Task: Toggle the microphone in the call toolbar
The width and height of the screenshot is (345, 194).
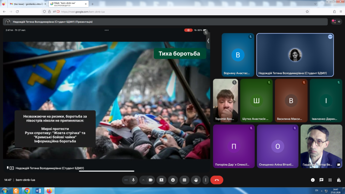Action: pos(133,180)
